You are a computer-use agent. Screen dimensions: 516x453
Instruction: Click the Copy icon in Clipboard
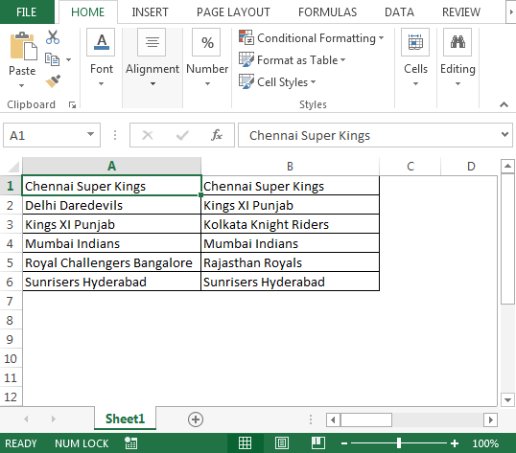coord(52,59)
